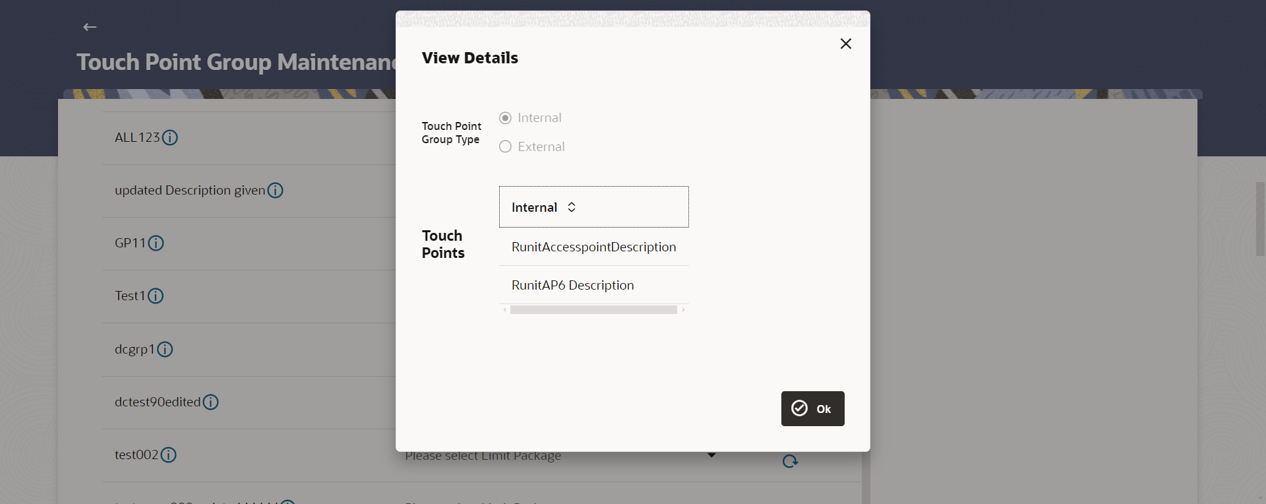
Task: Open info for GP11 group
Action: 156,243
